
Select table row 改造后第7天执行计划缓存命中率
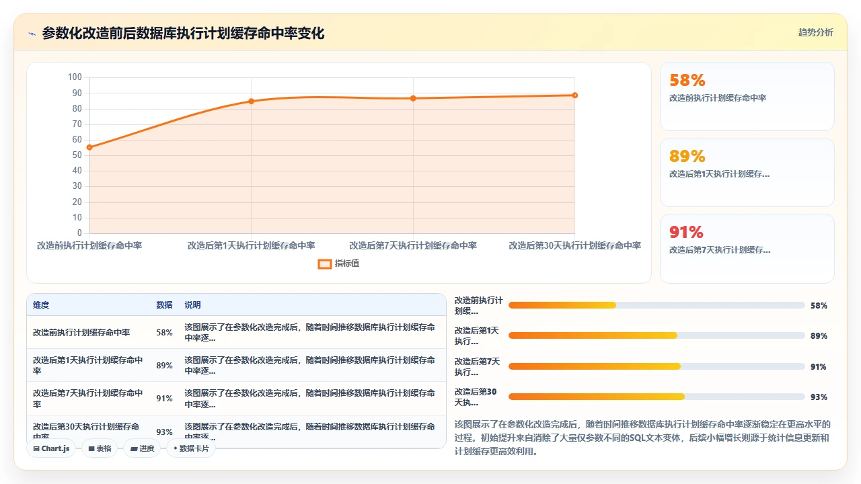[x=236, y=398]
